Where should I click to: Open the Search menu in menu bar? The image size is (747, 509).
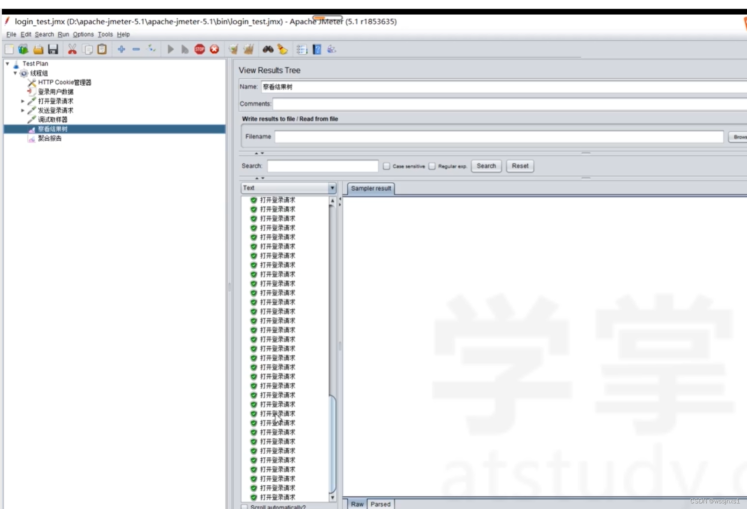tap(44, 34)
